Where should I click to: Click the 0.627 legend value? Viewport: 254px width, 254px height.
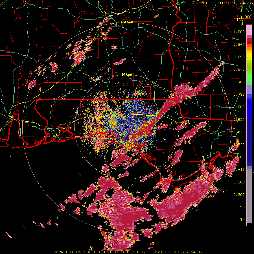(x=239, y=120)
